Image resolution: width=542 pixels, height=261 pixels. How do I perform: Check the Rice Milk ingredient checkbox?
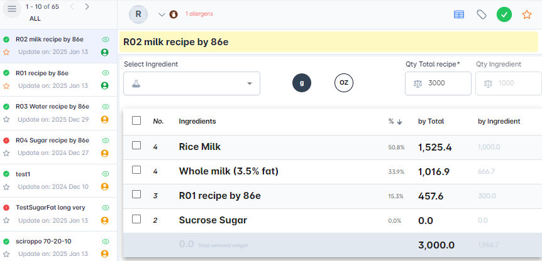point(136,146)
